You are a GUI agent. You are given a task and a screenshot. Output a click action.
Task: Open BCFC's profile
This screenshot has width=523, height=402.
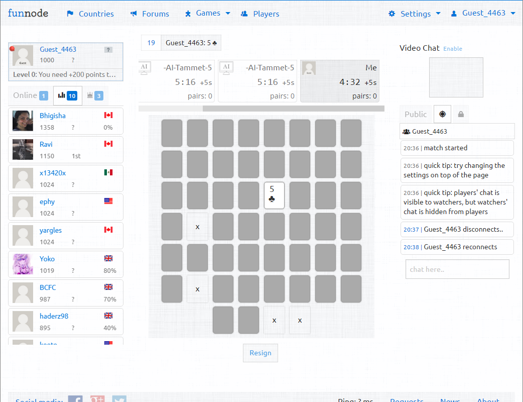(x=48, y=287)
